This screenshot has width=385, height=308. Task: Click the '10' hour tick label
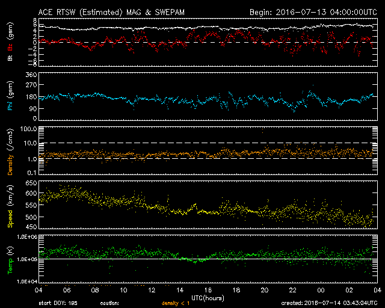tap(123, 291)
